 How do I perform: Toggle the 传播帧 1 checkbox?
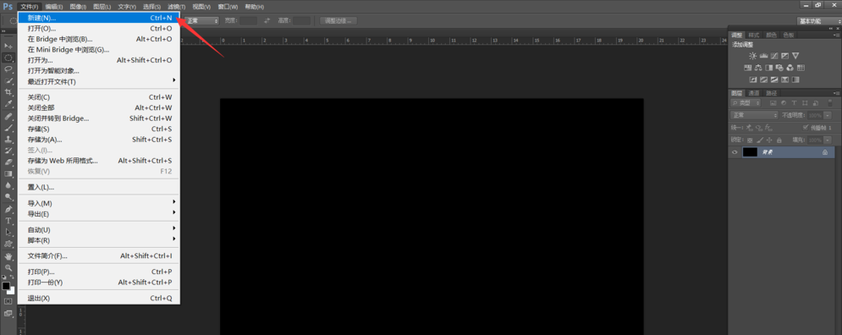pos(806,128)
